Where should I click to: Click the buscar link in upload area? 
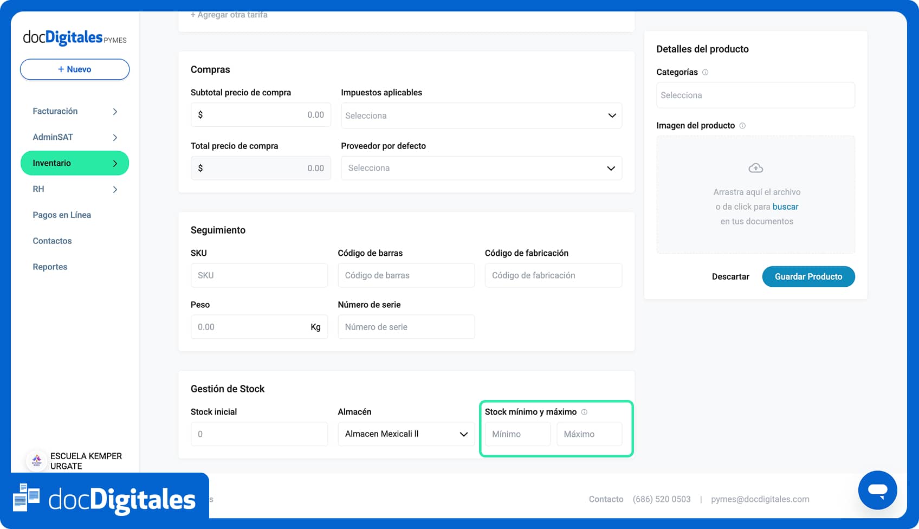pyautogui.click(x=786, y=207)
